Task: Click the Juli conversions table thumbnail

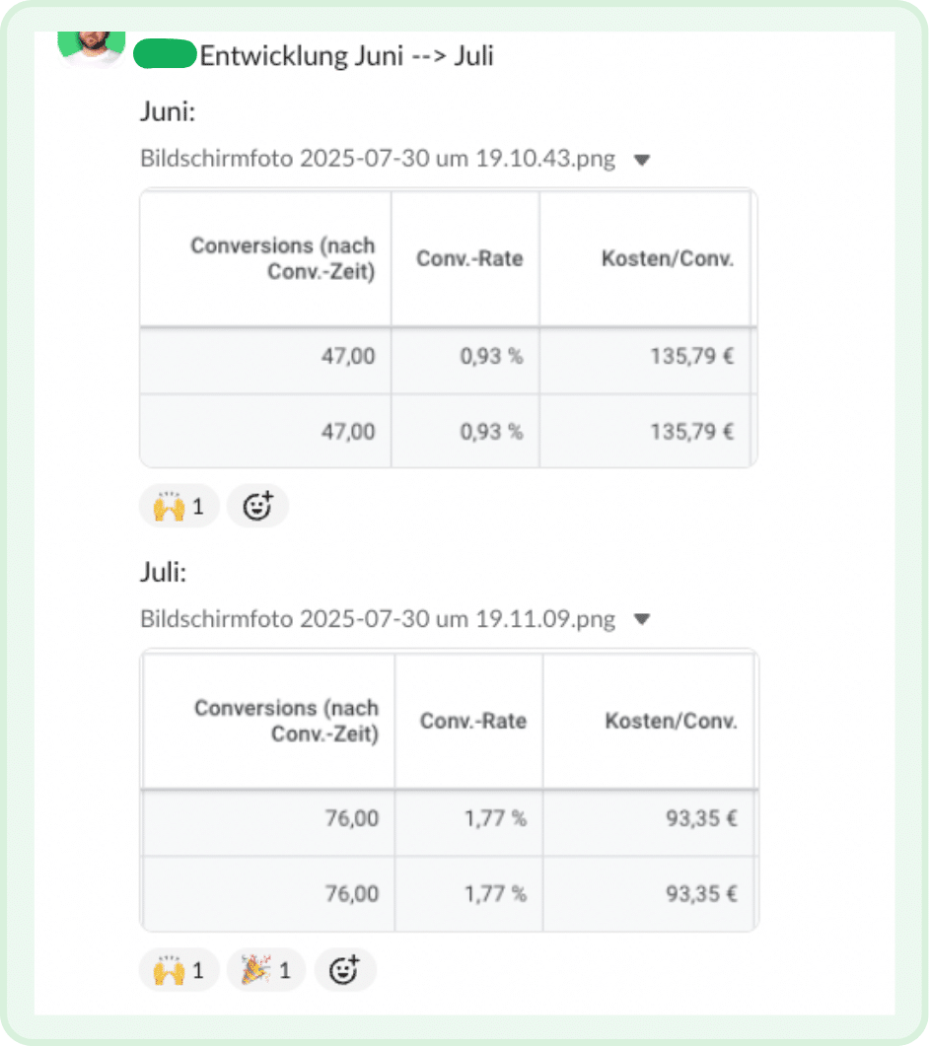Action: (x=449, y=789)
